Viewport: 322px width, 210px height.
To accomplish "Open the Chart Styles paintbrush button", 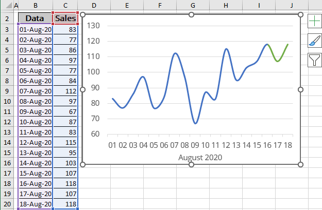I will [x=314, y=41].
